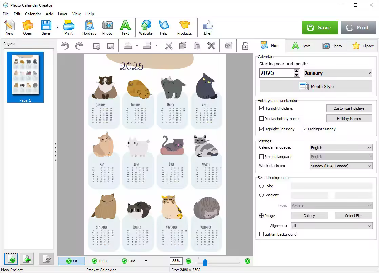Enable Display holiday names checkbox
Screen dimensions: 379x273
[261, 119]
